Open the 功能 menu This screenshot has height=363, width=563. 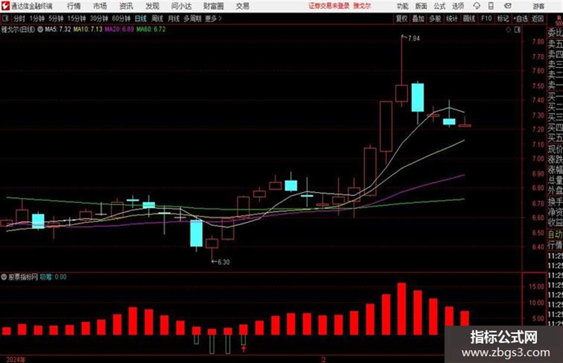[403, 6]
